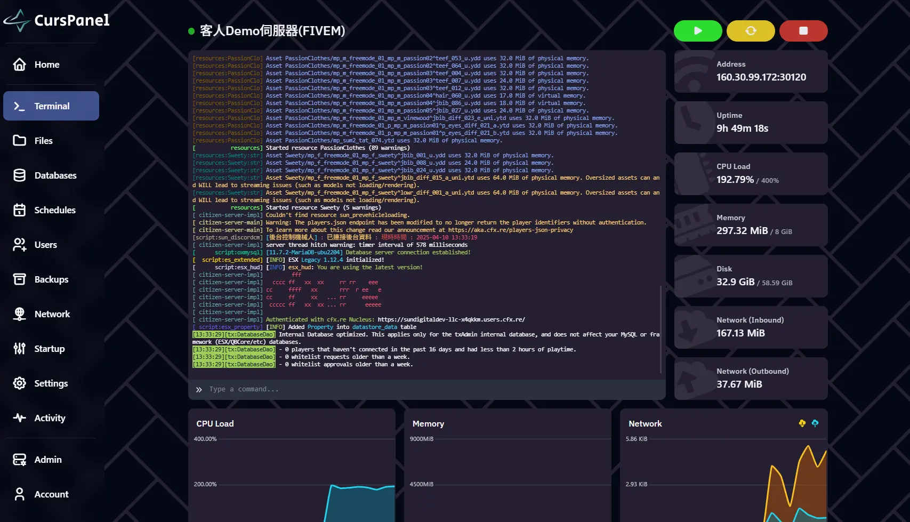Click the green server status dot

tap(191, 31)
